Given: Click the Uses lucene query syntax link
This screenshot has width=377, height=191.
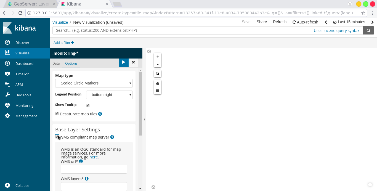Looking at the screenshot, I should 336,31.
